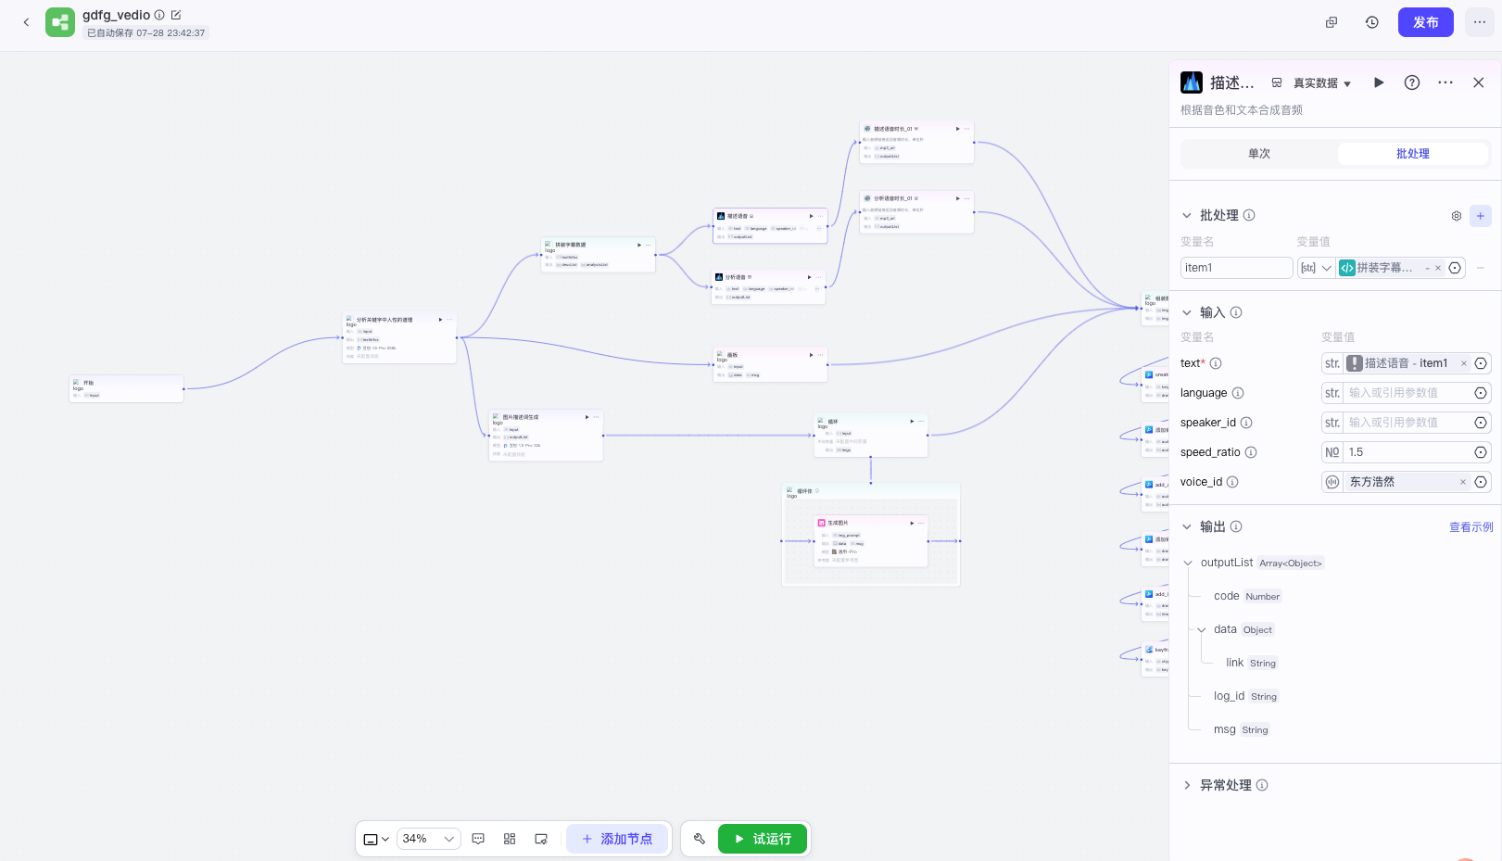Click the msg String output row
1502x861 pixels.
tap(1242, 729)
